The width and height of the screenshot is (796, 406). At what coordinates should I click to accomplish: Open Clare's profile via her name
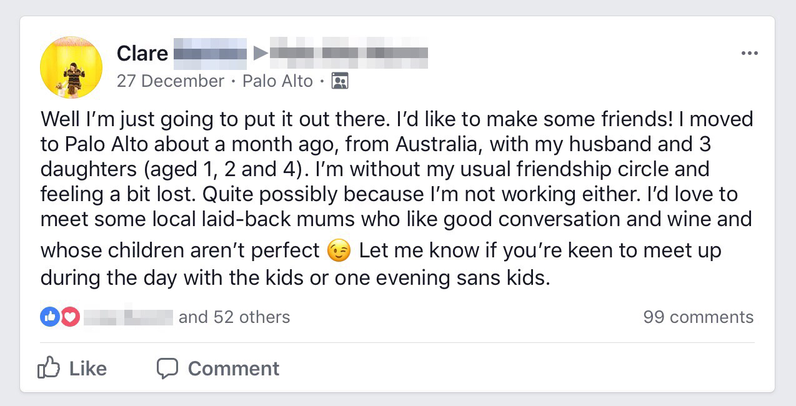click(x=142, y=54)
